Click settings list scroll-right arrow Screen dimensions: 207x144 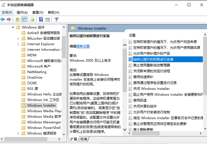tap(201, 133)
